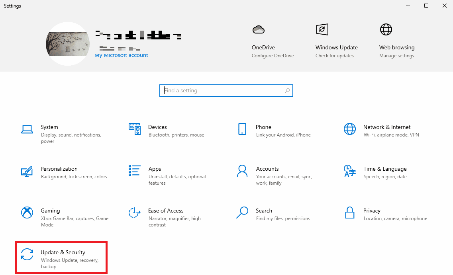Click 'Background, lock screen, colors' text
Image resolution: width=453 pixels, height=275 pixels.
coord(74,177)
